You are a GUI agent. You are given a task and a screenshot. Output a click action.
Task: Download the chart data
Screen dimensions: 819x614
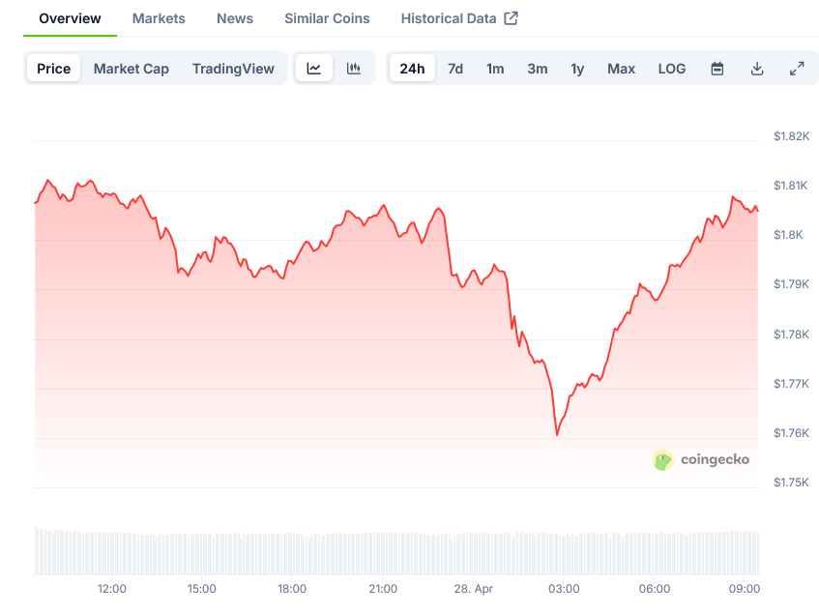coord(757,69)
